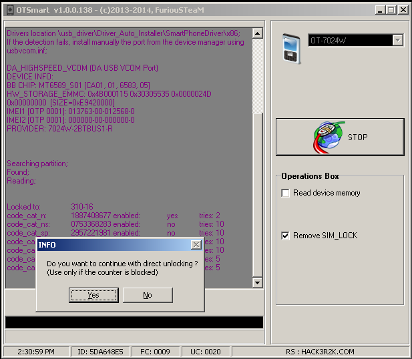
Task: Click the black progress bar
Action: click(134, 323)
